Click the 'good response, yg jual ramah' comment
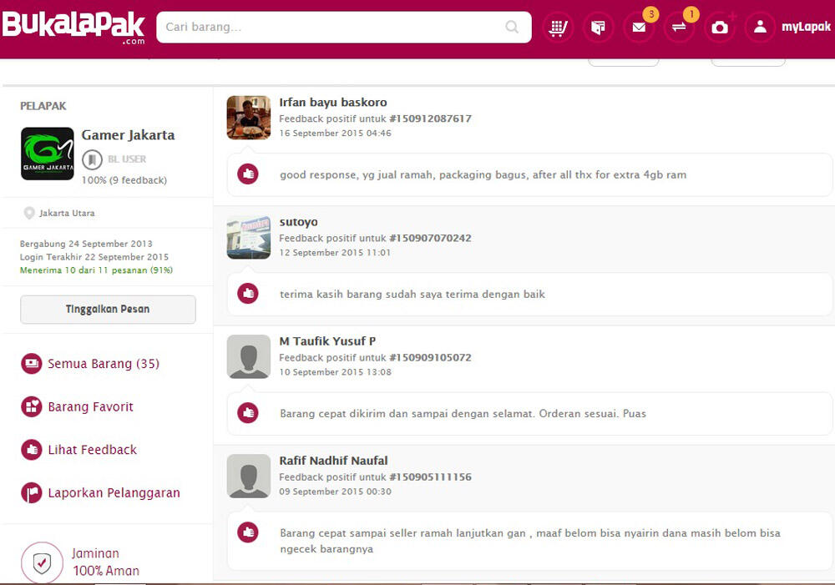The width and height of the screenshot is (835, 585). (483, 174)
